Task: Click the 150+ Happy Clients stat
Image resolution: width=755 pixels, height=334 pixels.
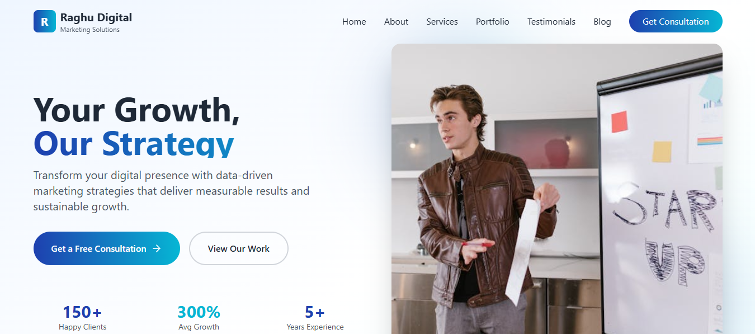Action: (82, 317)
